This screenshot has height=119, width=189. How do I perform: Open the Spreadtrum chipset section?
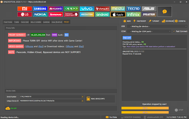pyautogui.click(x=149, y=14)
